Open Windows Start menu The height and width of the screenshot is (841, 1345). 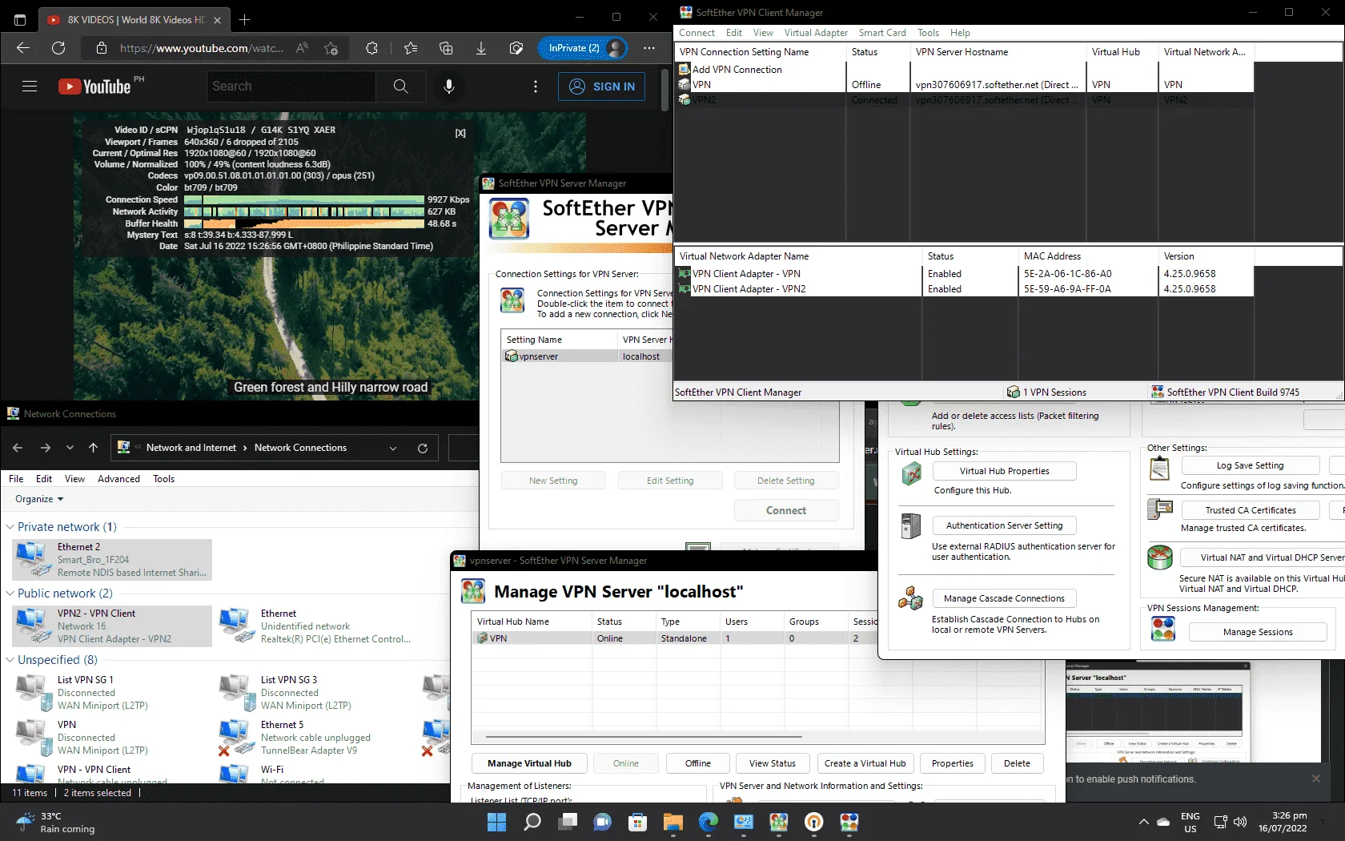[496, 822]
